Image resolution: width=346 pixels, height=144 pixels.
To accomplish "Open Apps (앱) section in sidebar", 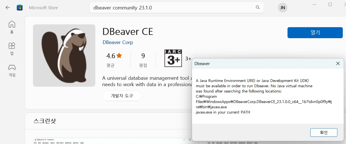I will (x=12, y=49).
